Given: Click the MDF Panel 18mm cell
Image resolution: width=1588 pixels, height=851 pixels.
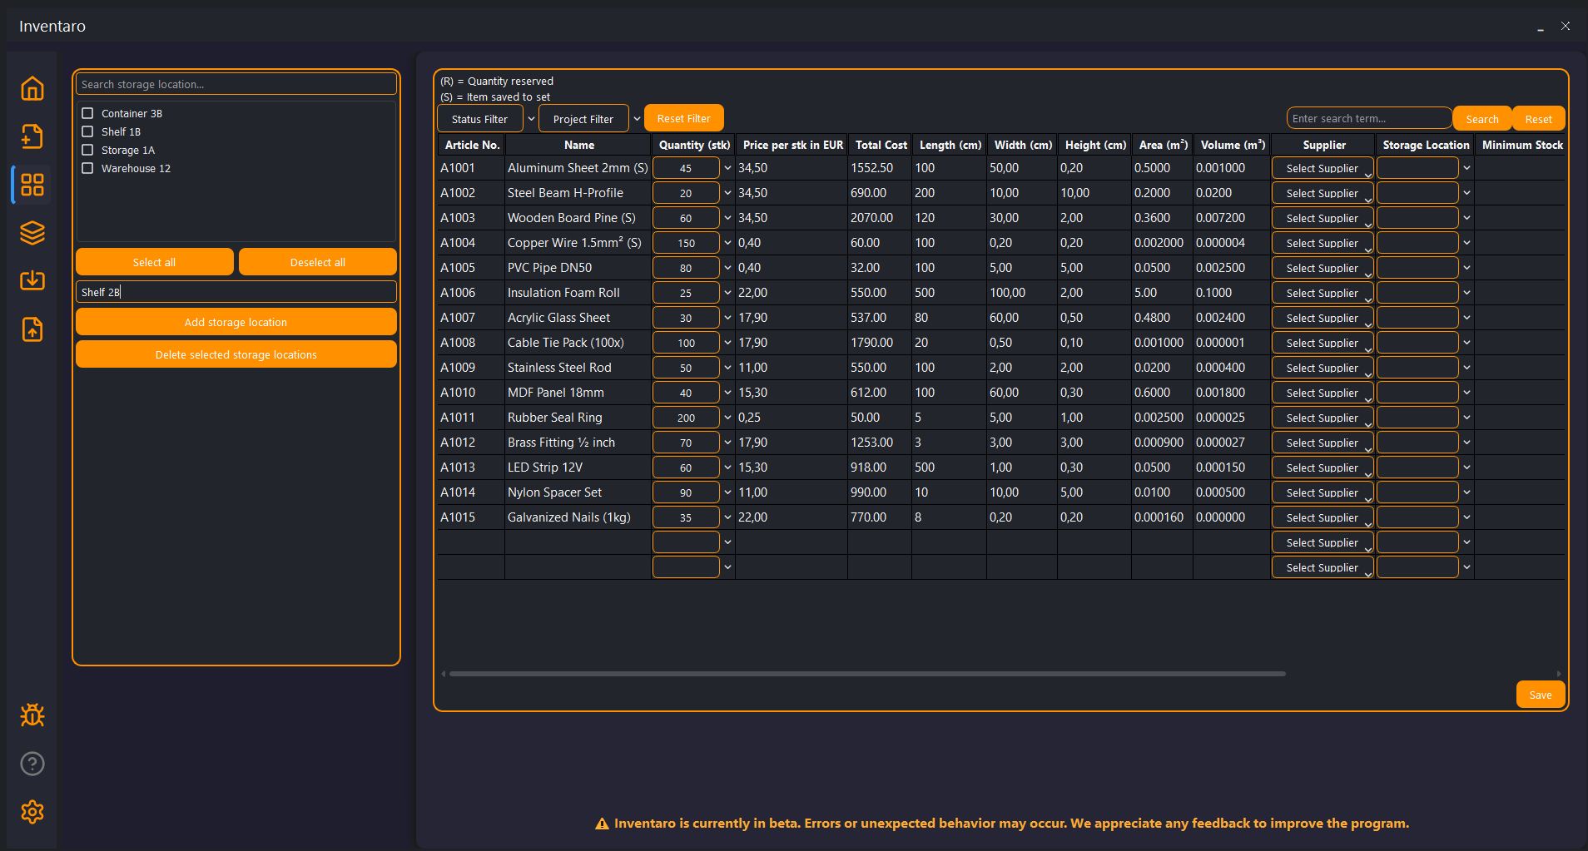Looking at the screenshot, I should click(578, 393).
